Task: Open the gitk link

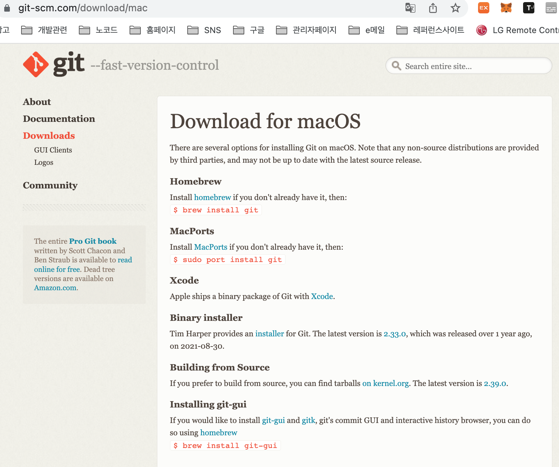Action: [309, 421]
